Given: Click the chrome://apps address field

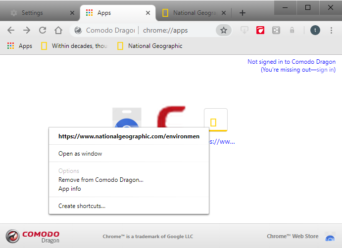Looking at the screenshot, I should 165,30.
